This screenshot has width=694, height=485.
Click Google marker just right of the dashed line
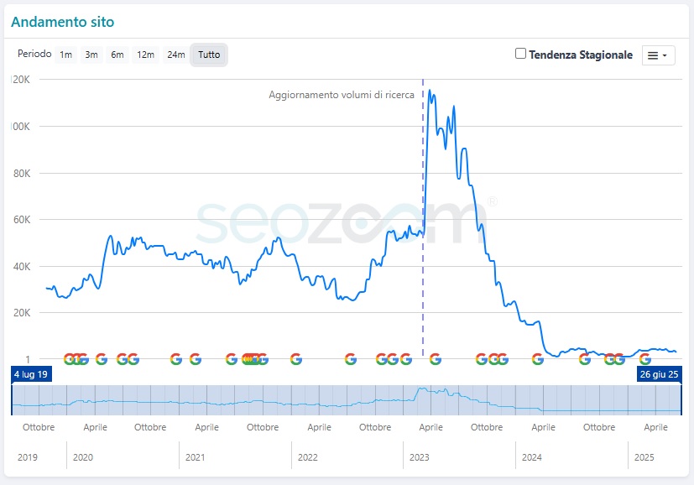tap(435, 359)
